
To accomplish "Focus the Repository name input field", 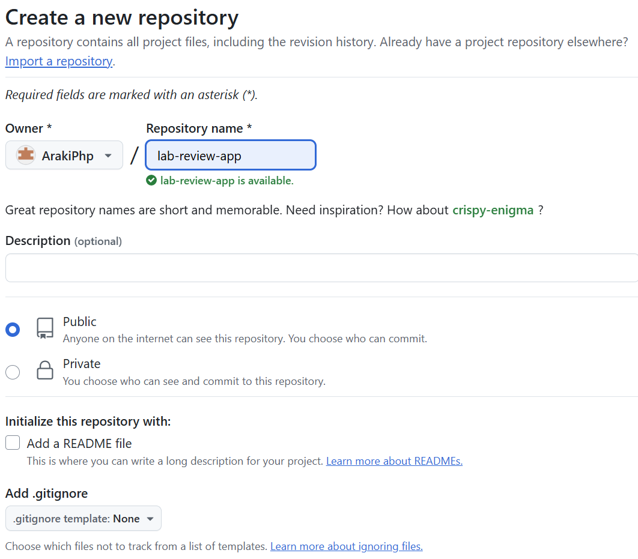I will [231, 156].
